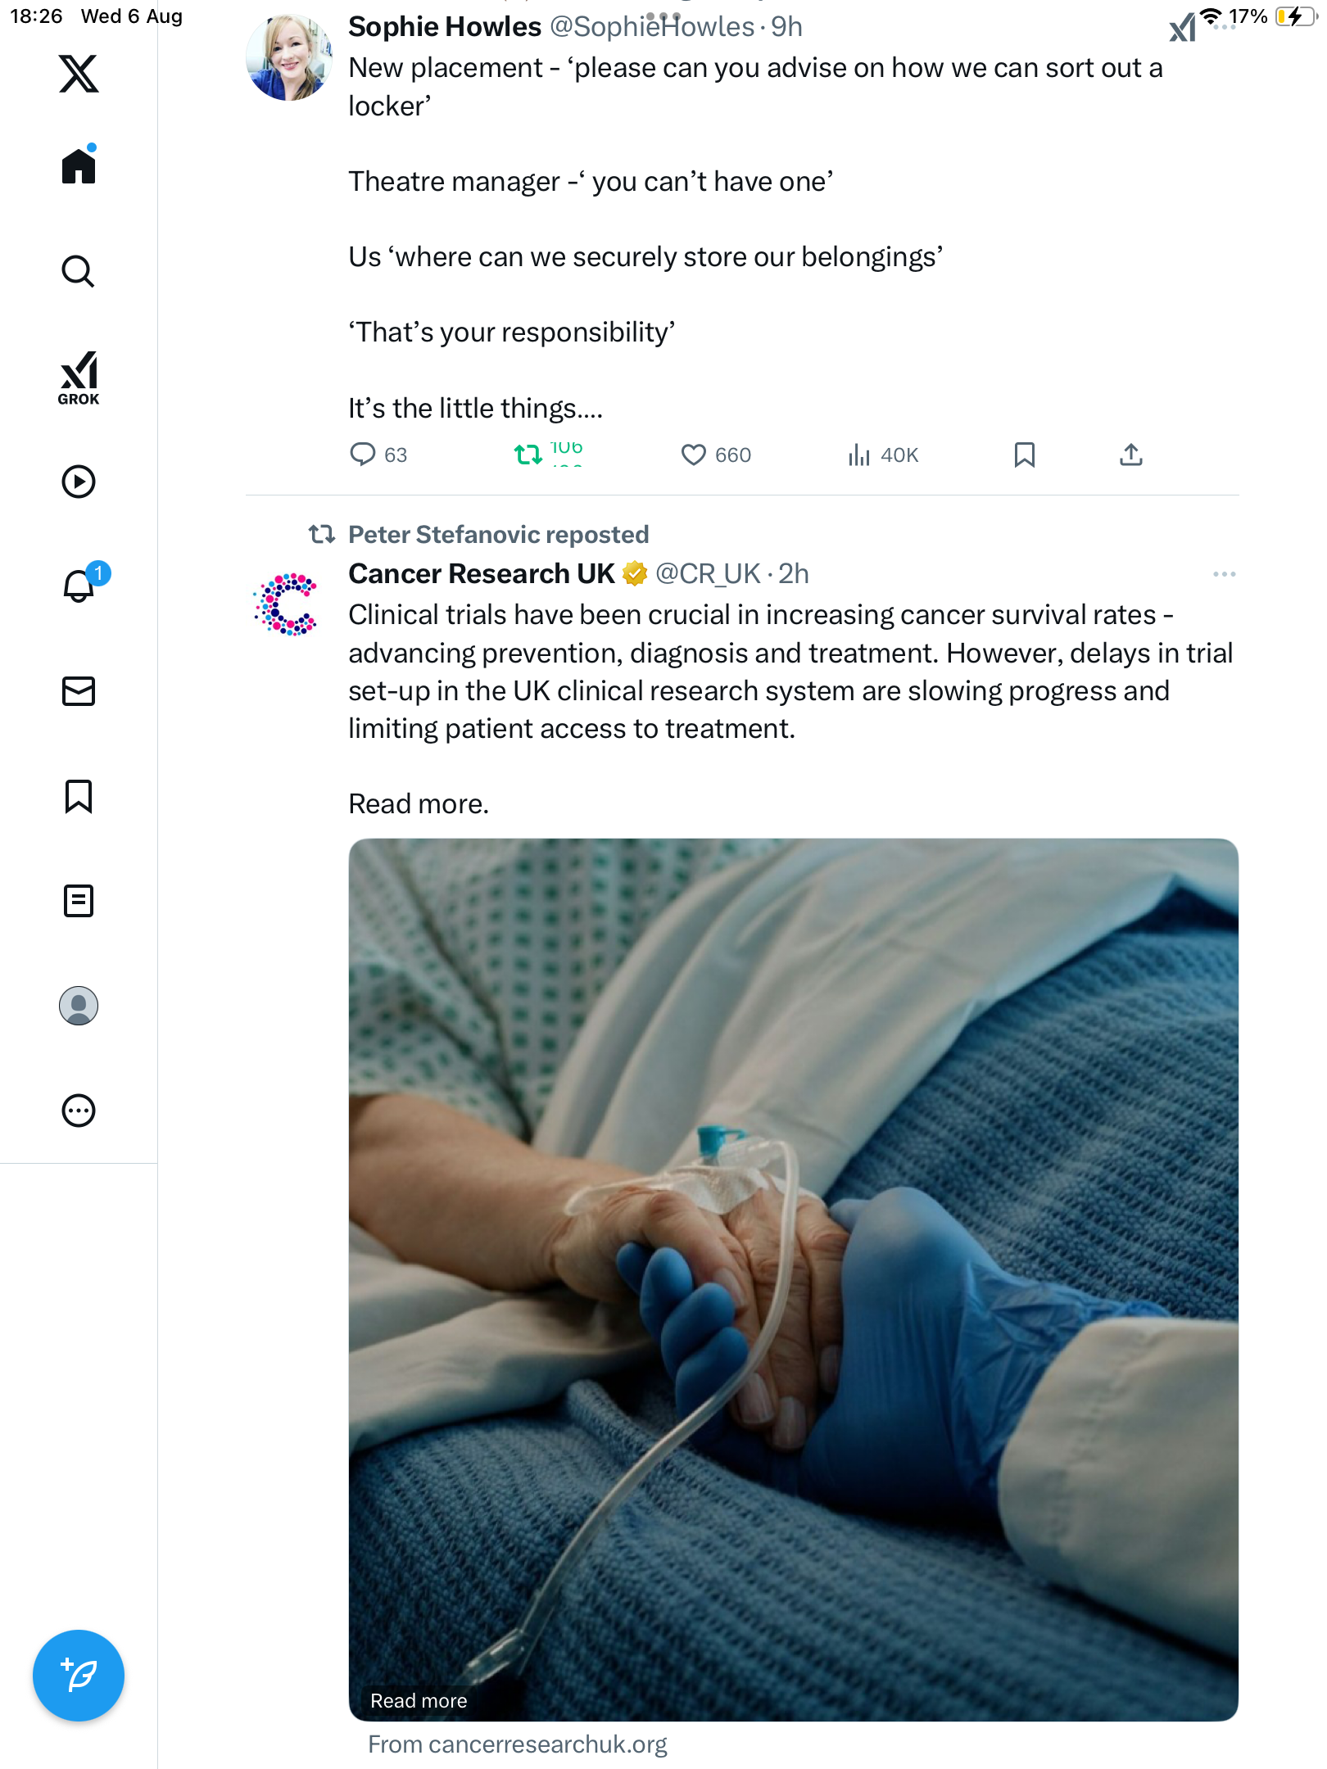Open Lists icon in sidebar
Viewport: 1327px width, 1769px height.
coord(79,901)
